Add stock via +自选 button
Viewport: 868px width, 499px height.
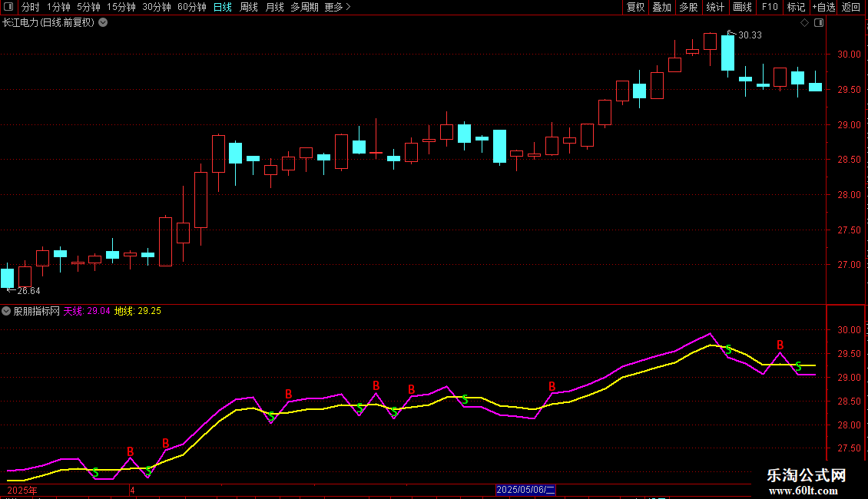823,7
